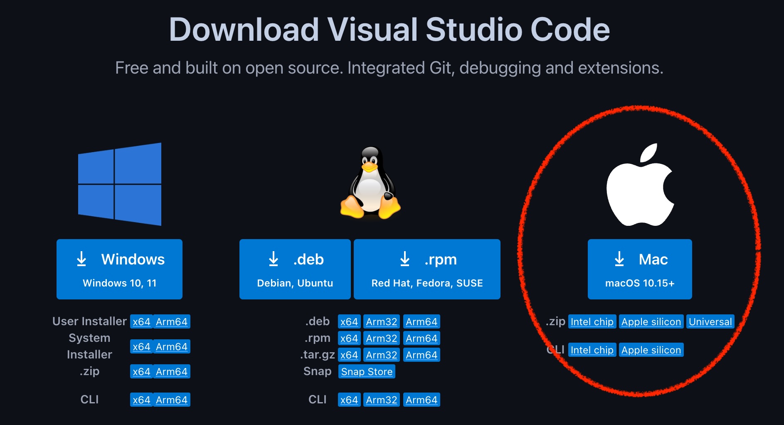
Task: Download .deb for Debian, Ubuntu
Action: tap(295, 269)
